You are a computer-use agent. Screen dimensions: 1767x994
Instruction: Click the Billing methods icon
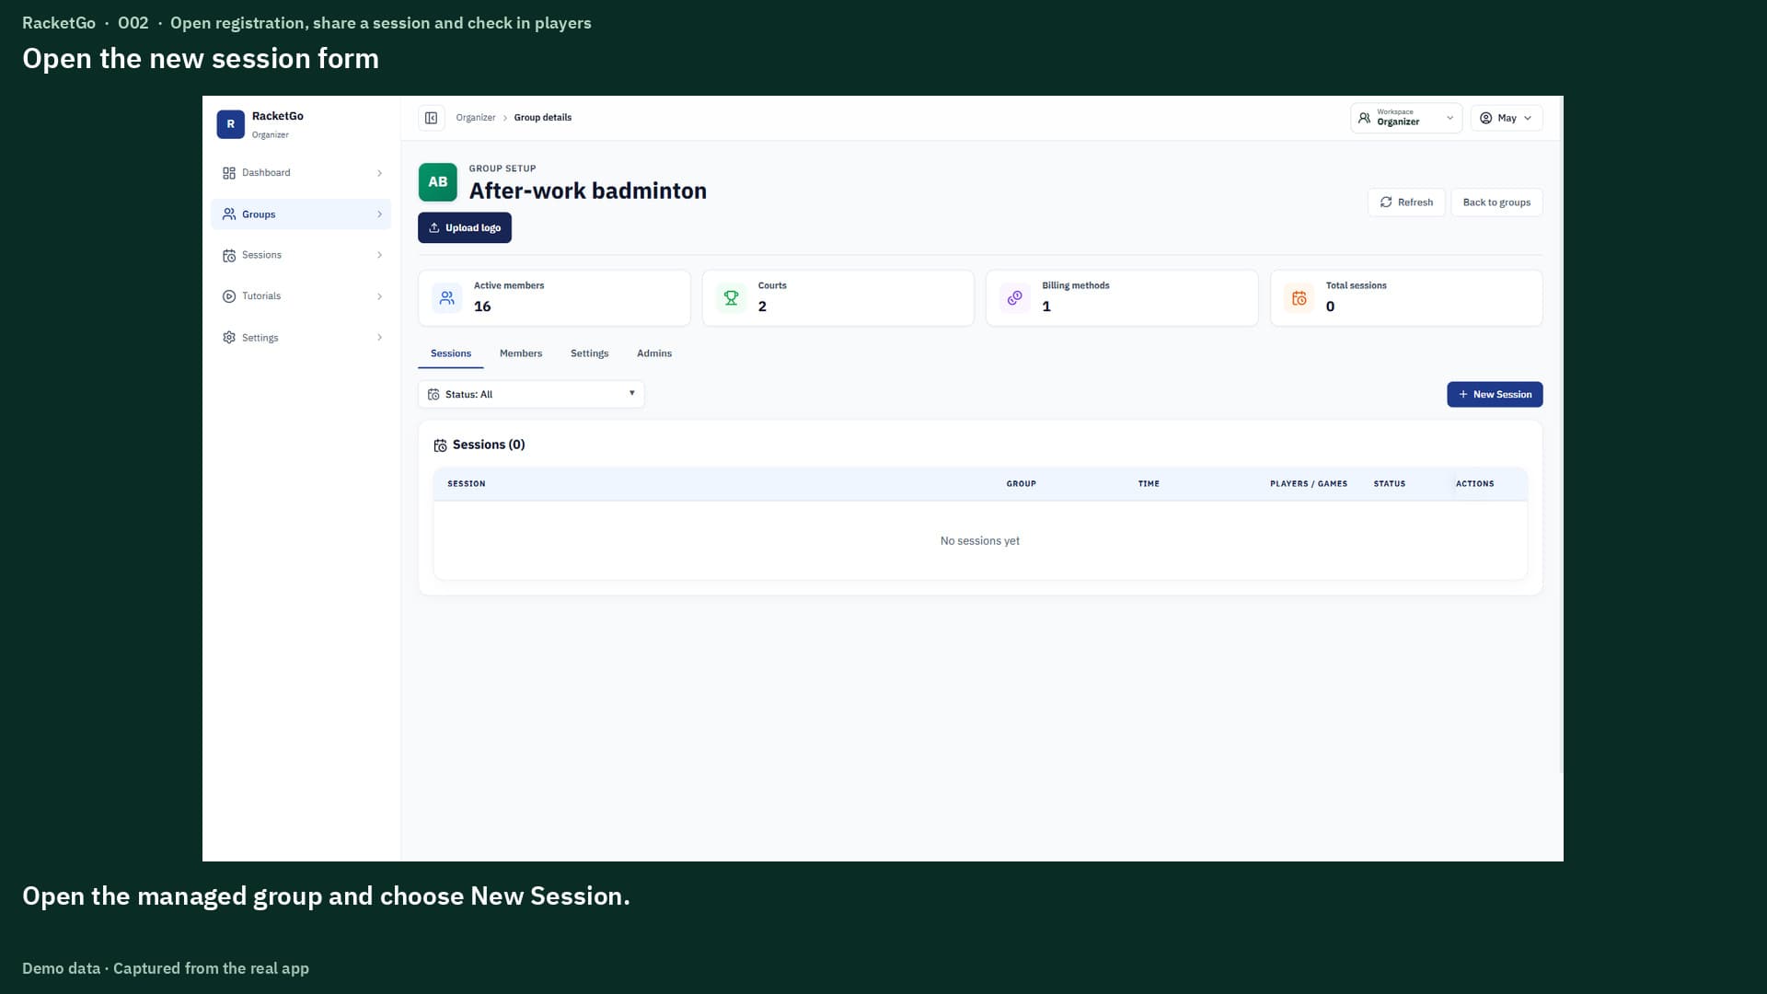click(1014, 298)
